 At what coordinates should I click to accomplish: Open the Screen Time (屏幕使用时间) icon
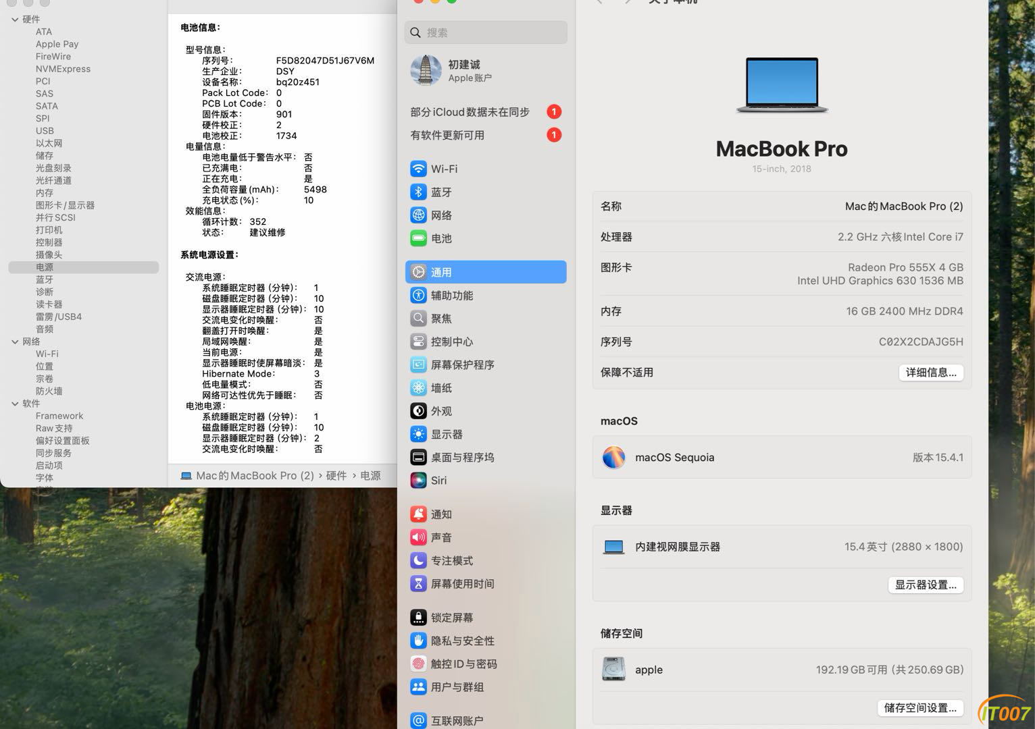click(418, 583)
